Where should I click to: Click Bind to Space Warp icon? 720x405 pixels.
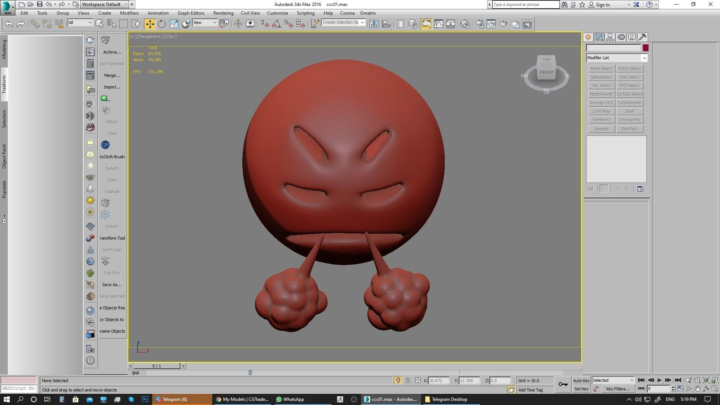[x=59, y=24]
